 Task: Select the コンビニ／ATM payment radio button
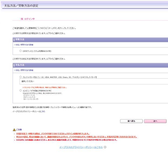point(21,90)
